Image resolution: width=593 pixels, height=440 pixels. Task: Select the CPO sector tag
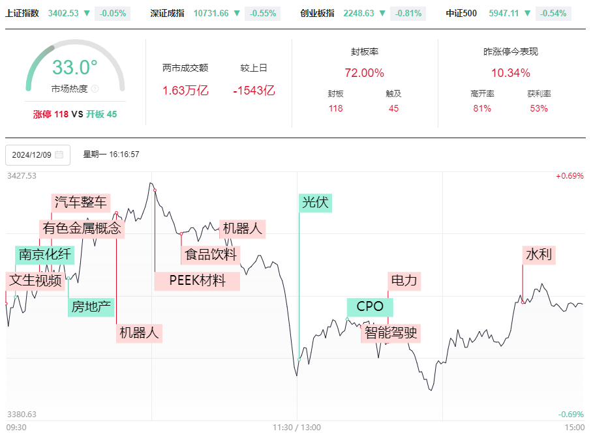[370, 306]
